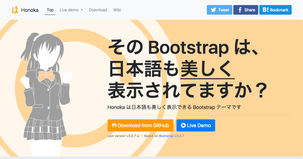
Task: Click the 表示されてますか？ headline line
Action: (187, 90)
